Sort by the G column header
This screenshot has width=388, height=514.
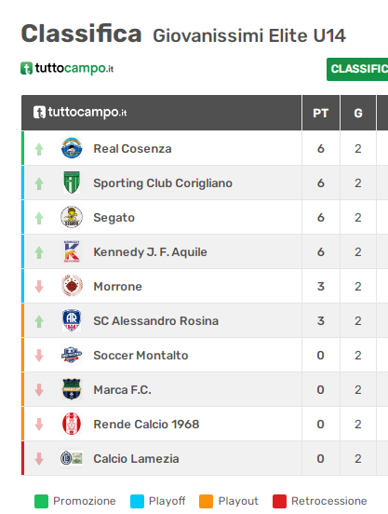[358, 113]
